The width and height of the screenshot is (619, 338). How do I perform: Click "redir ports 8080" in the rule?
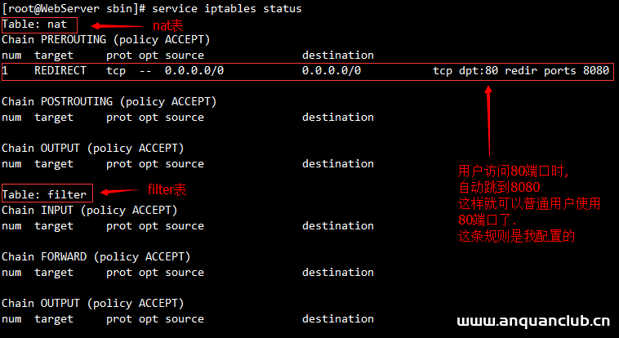pos(557,71)
